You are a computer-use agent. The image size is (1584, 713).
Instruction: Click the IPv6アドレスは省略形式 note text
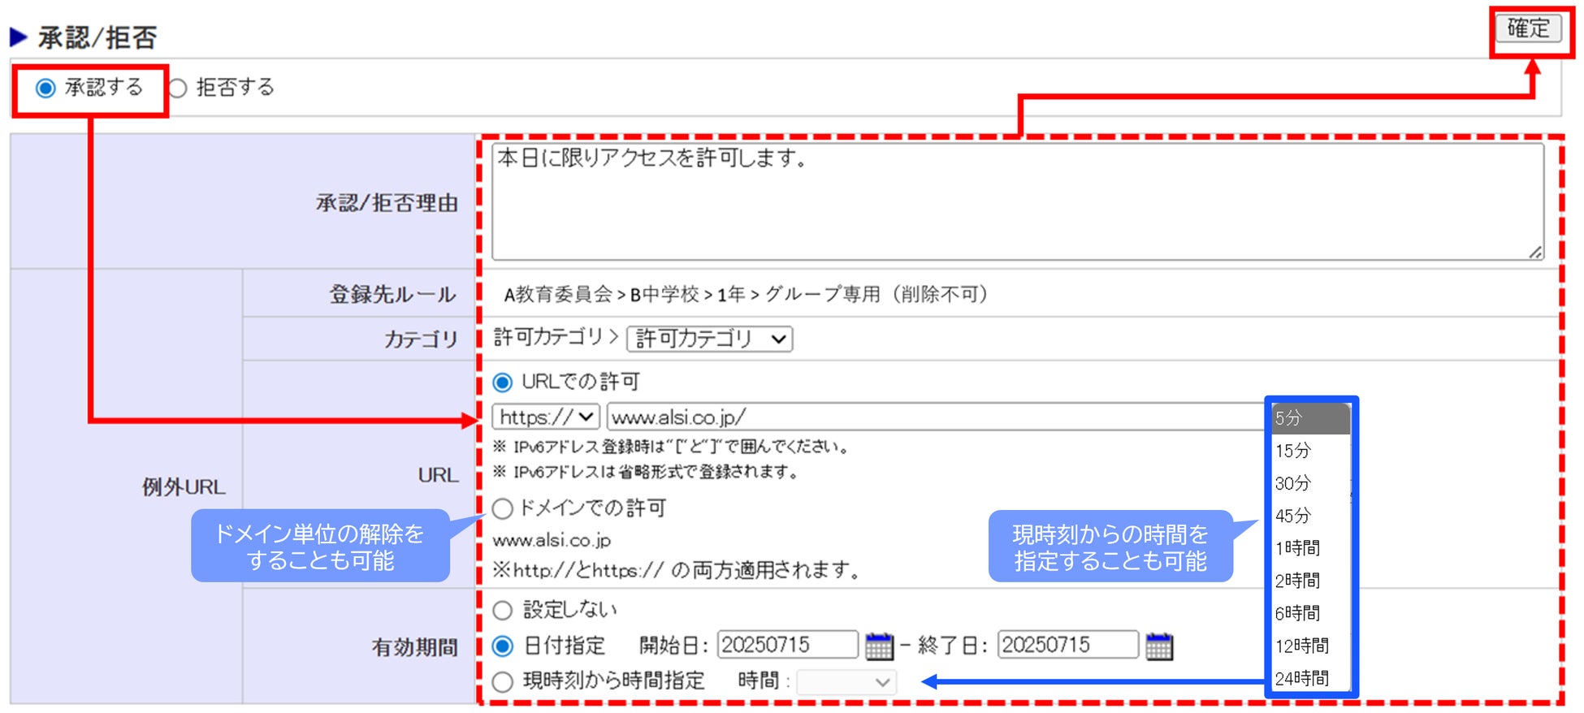point(646,472)
